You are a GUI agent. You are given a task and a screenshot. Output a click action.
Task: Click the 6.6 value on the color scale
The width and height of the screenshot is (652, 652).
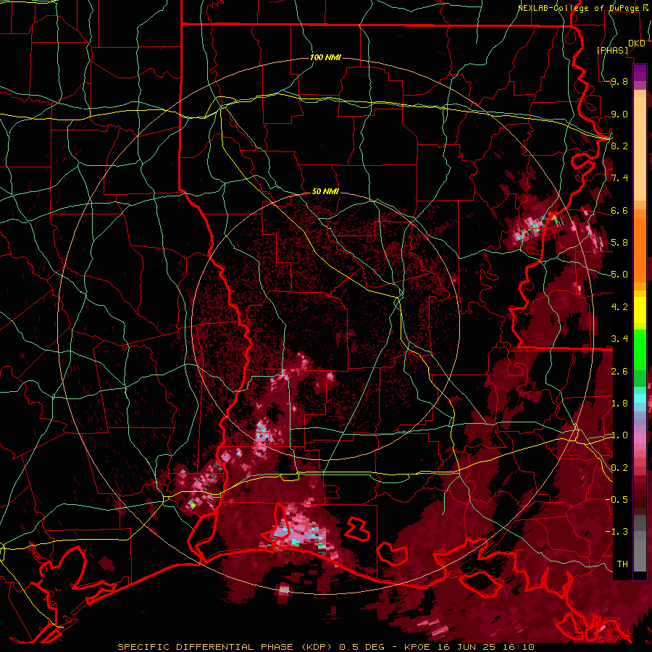(619, 210)
